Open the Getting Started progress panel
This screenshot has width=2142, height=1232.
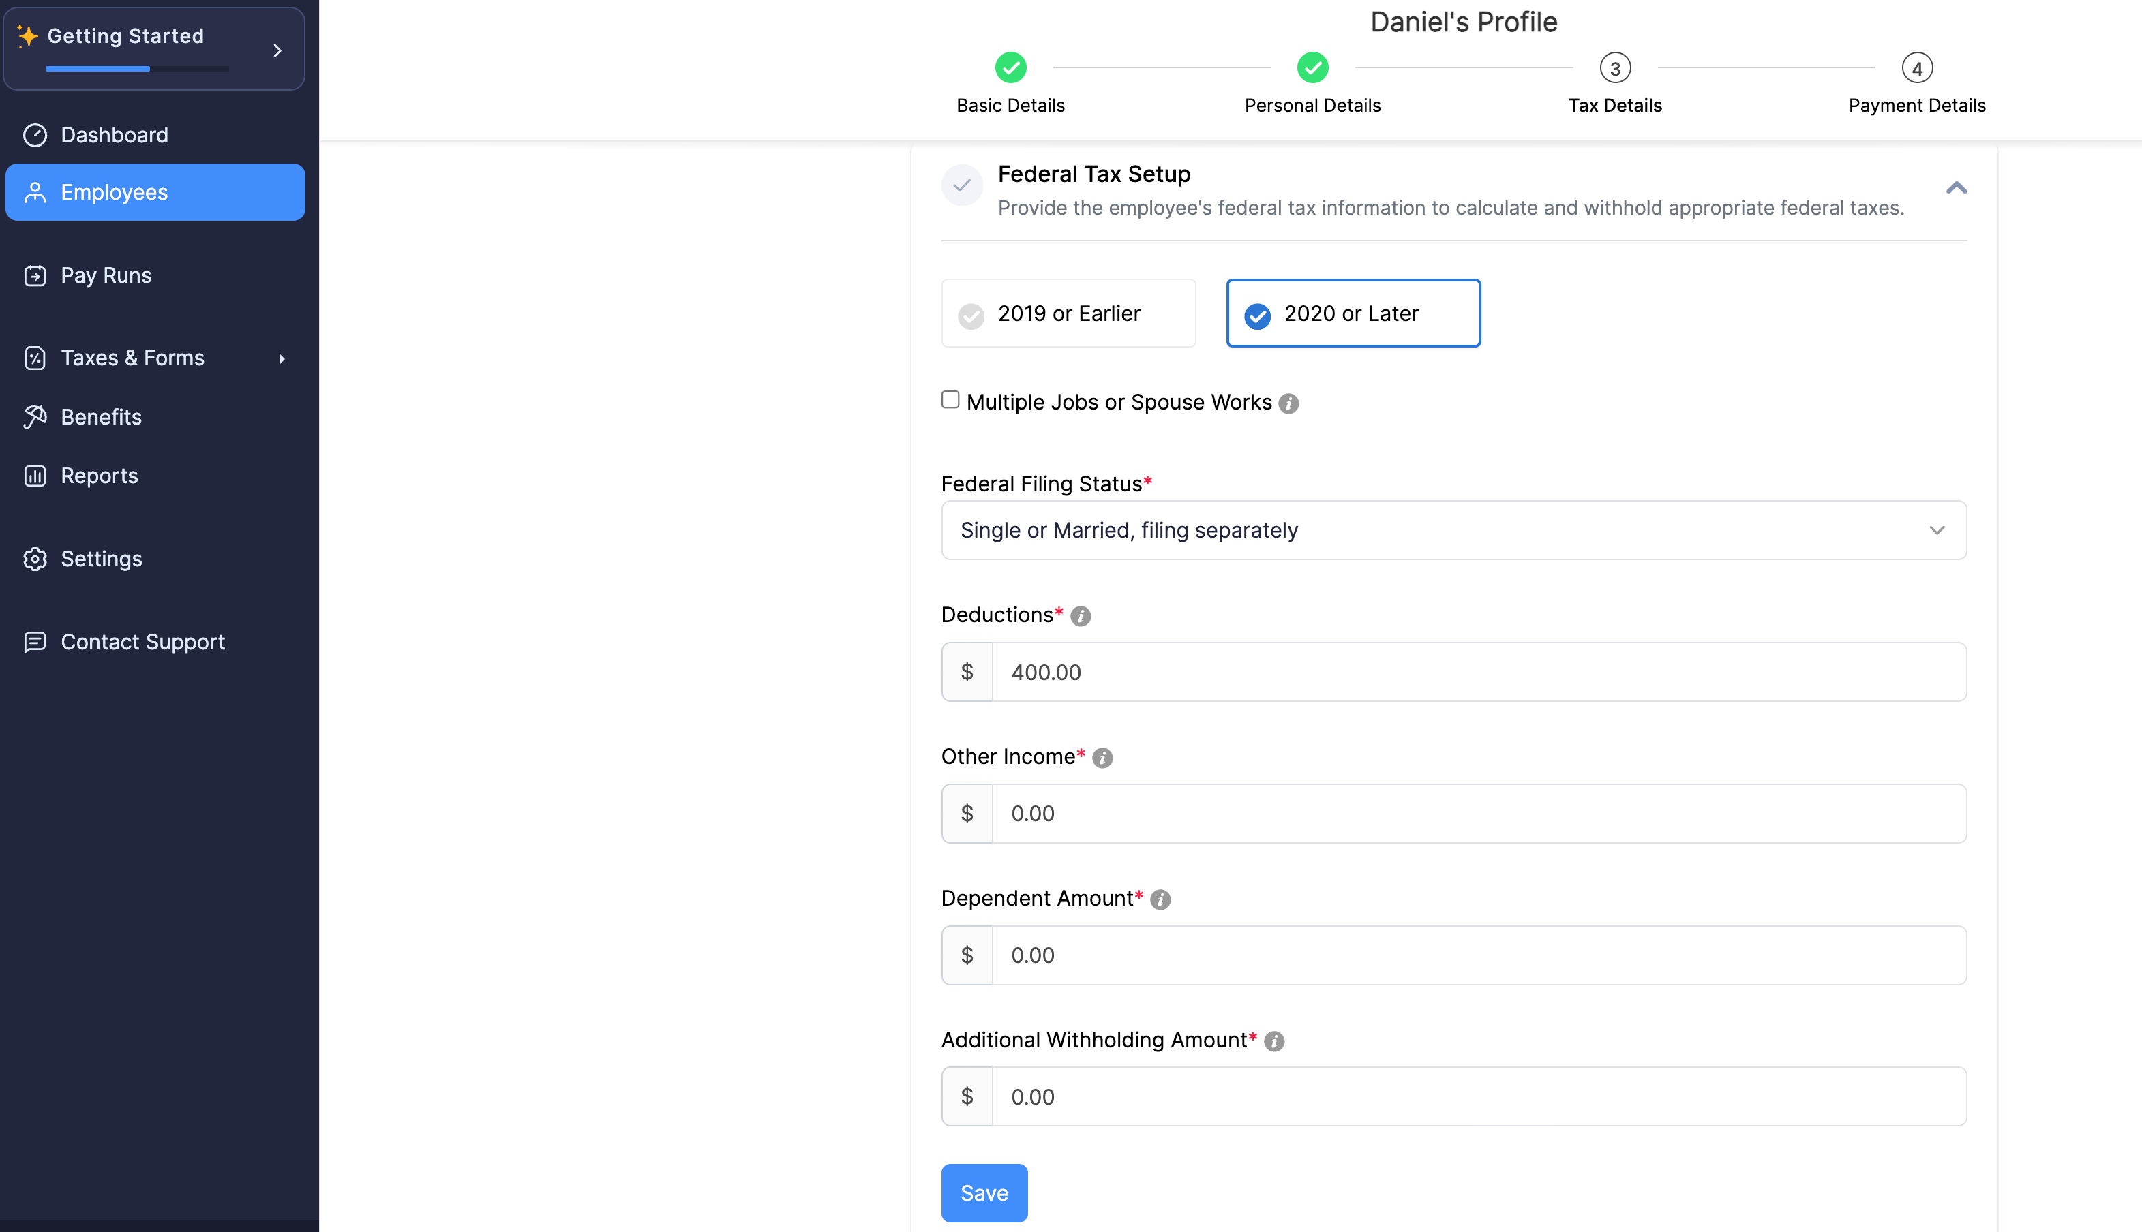click(154, 49)
